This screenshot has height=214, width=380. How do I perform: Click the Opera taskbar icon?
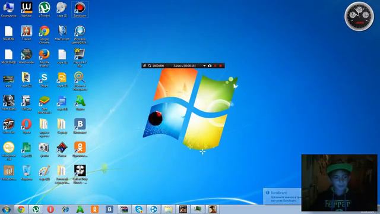(x=50, y=209)
